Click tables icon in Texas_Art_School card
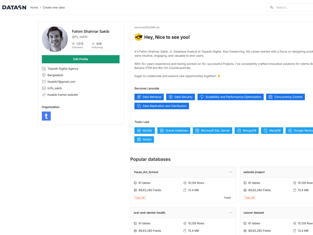 point(135,183)
